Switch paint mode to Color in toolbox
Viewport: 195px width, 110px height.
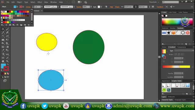(x=2, y=74)
